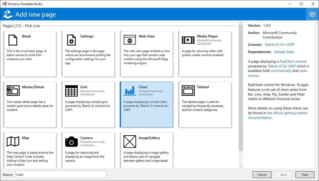Viewport: 319px width, 181px height.
Task: Choose the Settings page gear icon
Action: tap(71, 40)
